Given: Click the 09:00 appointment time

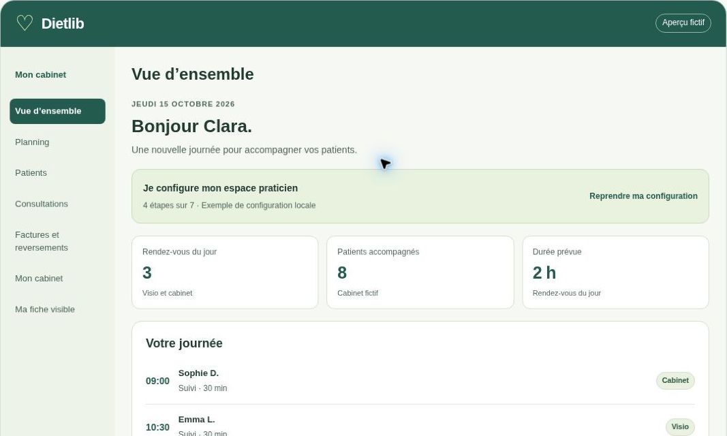Looking at the screenshot, I should [157, 381].
